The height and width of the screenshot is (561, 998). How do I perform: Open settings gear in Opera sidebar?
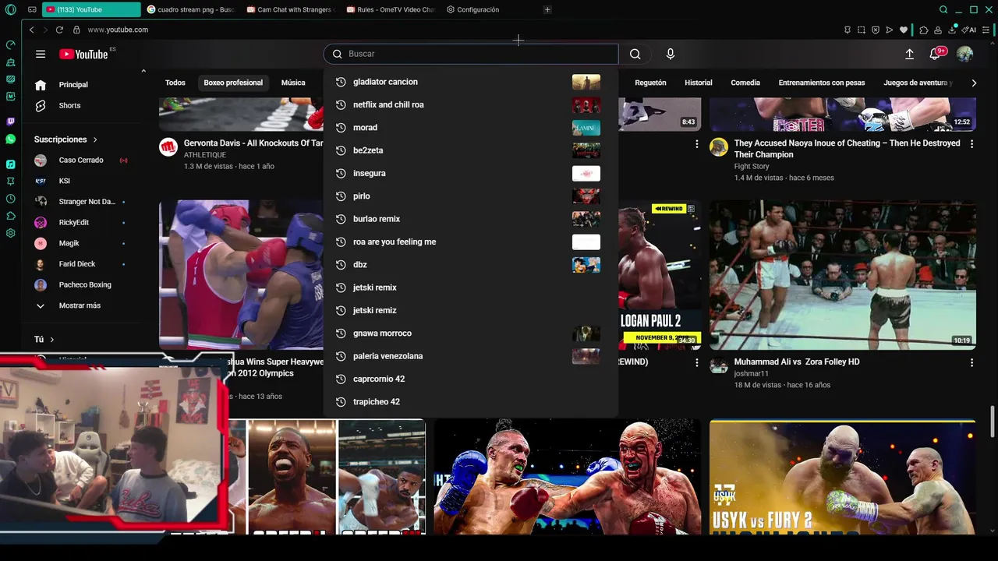[x=10, y=233]
